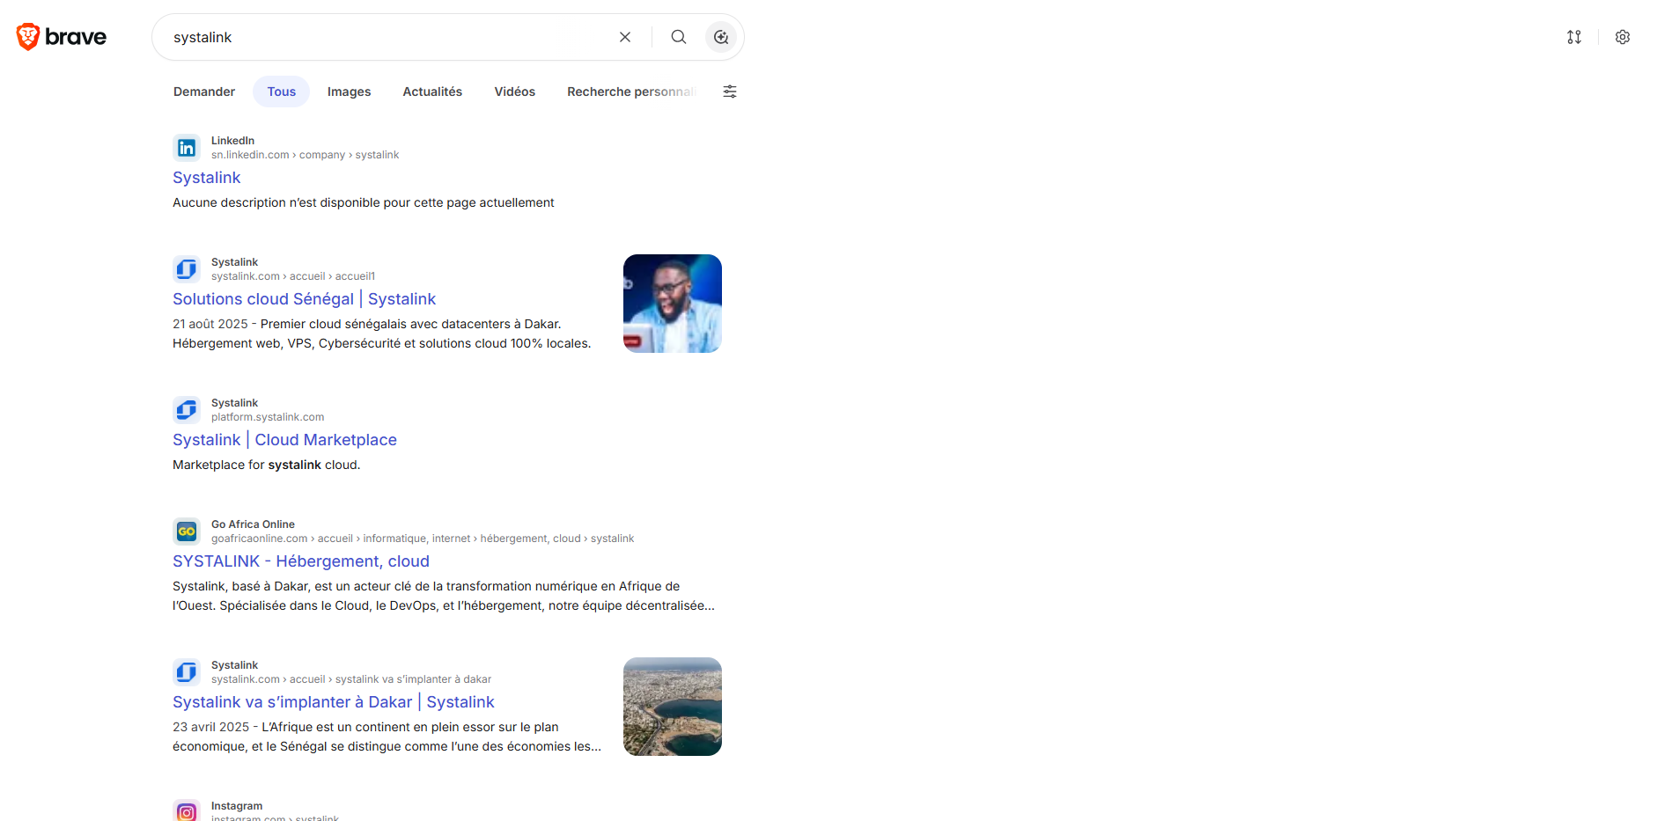Click the Go Africa Online favicon
1657x821 pixels.
187,531
